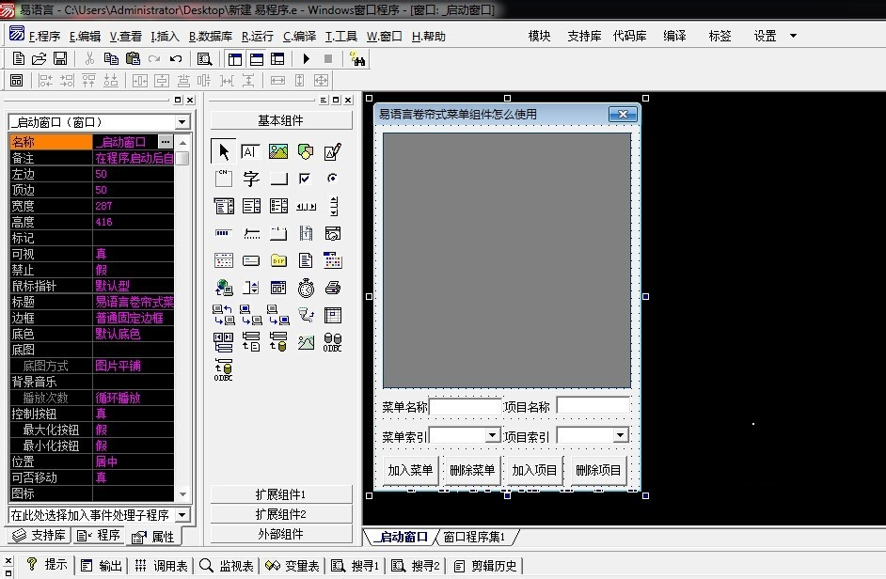Select the picture box component
The image size is (886, 579).
tap(278, 151)
